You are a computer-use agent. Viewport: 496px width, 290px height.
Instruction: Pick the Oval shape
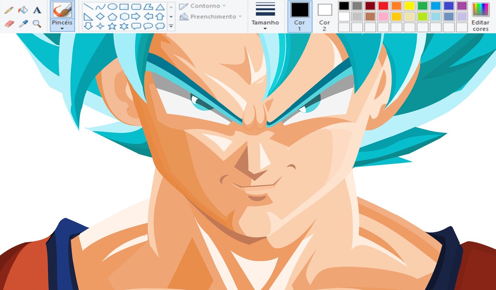113,7
